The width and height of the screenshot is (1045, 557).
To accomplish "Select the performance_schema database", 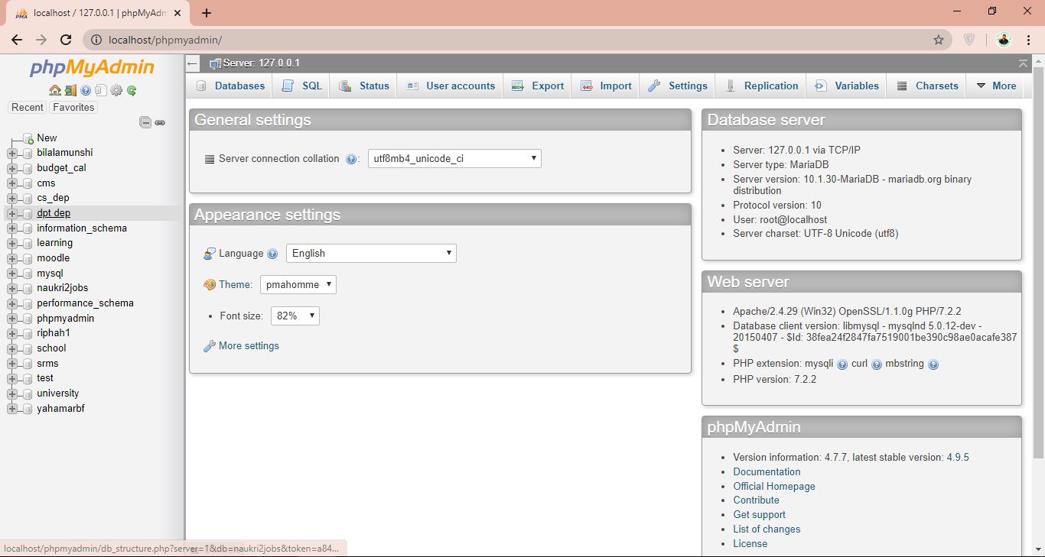I will tap(85, 303).
